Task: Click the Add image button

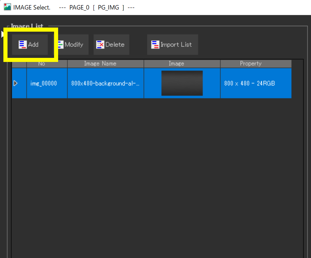Action: [x=30, y=45]
